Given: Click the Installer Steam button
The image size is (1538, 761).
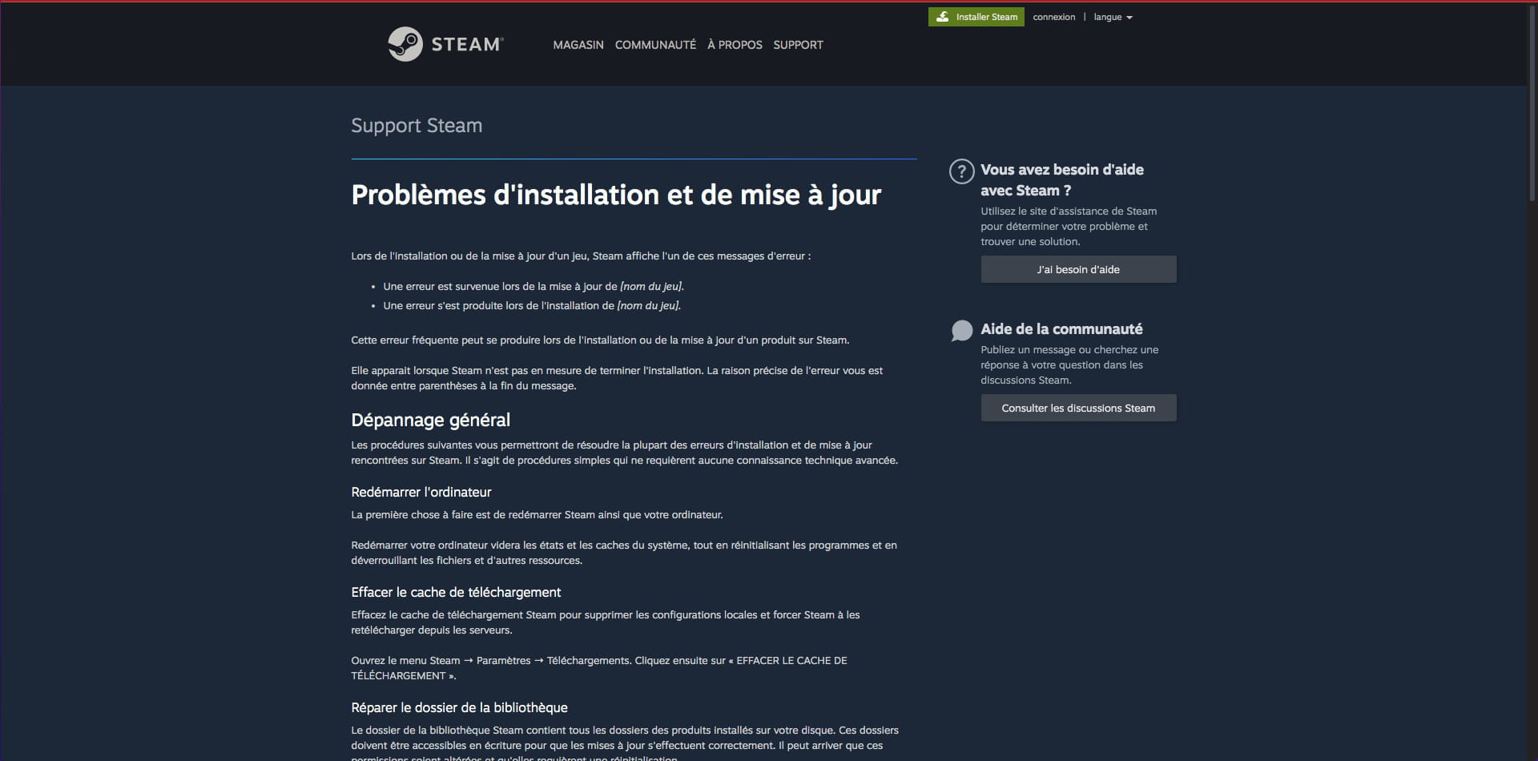Looking at the screenshot, I should 976,17.
